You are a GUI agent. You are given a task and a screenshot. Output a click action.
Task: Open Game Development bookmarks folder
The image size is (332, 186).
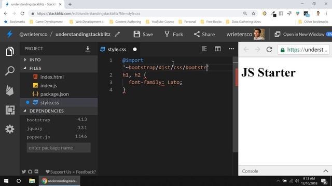(46, 22)
